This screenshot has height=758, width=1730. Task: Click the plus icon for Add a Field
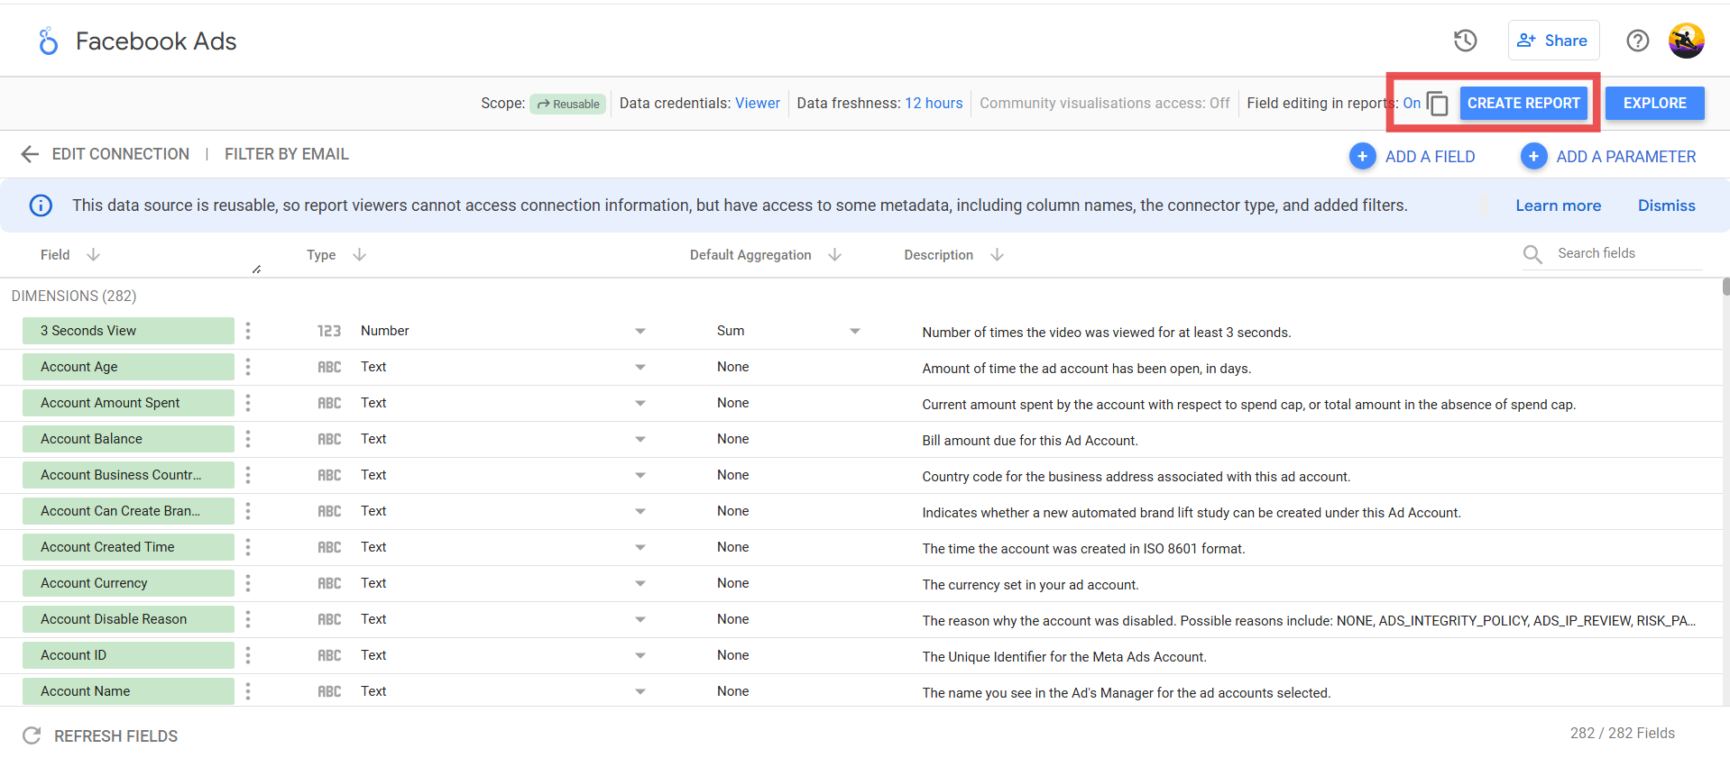(1362, 156)
